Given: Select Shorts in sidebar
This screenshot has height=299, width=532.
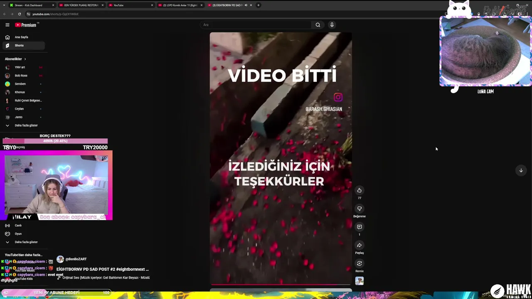Looking at the screenshot, I should click(24, 45).
